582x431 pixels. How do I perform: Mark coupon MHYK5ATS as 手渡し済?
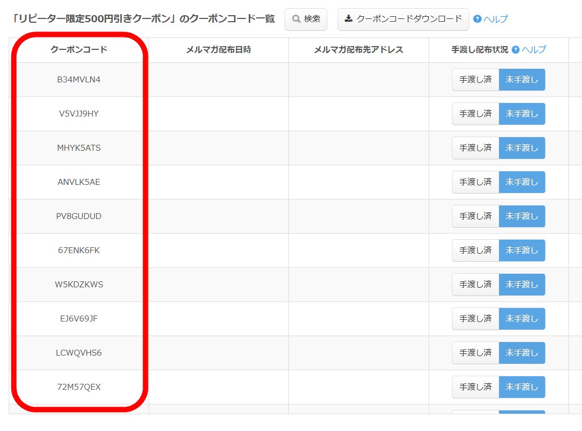[475, 148]
